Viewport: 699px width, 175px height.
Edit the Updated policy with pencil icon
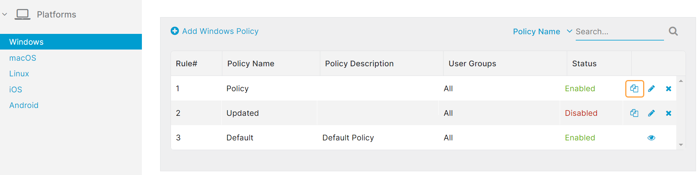(x=651, y=113)
